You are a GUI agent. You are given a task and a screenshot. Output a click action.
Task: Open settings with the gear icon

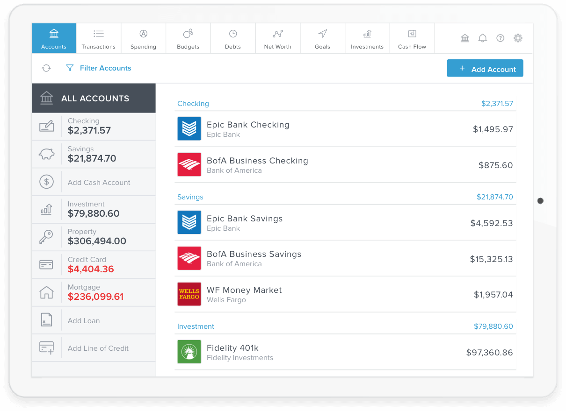click(518, 38)
